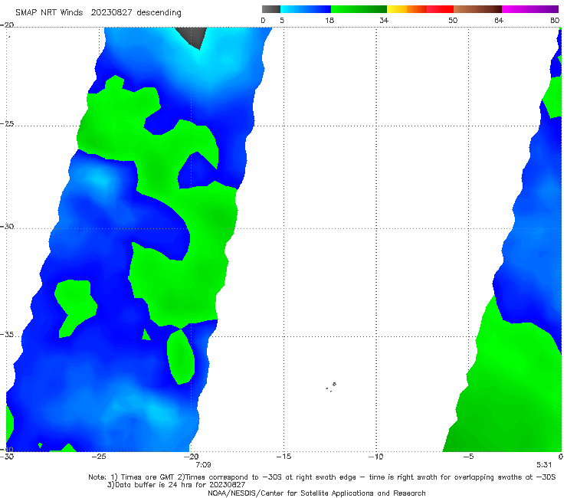Click the red segment of the color bar
This screenshot has height=498, width=567.
(440, 9)
